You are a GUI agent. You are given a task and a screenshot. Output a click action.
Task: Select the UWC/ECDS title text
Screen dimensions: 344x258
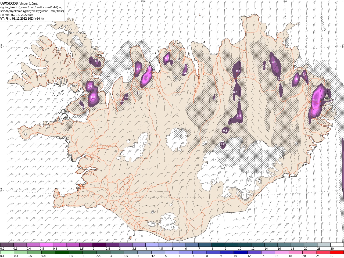(9, 3)
